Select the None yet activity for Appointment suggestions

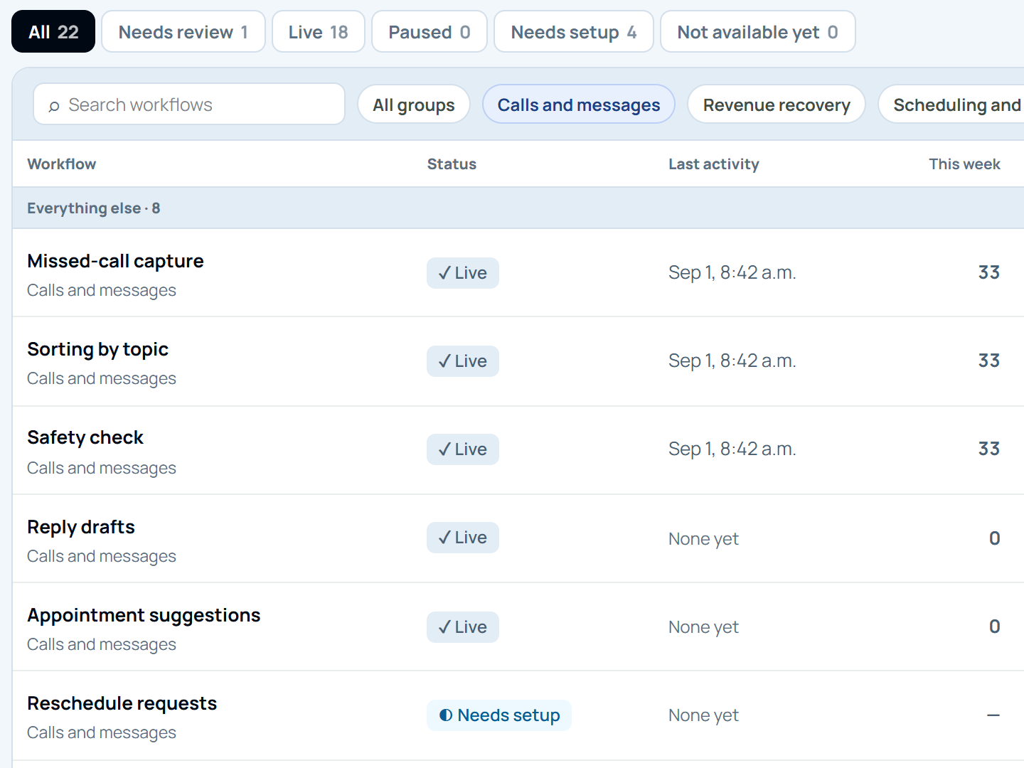point(703,627)
